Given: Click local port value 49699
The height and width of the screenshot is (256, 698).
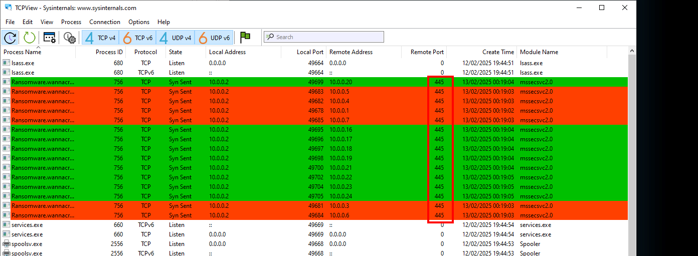Looking at the screenshot, I should coord(316,82).
